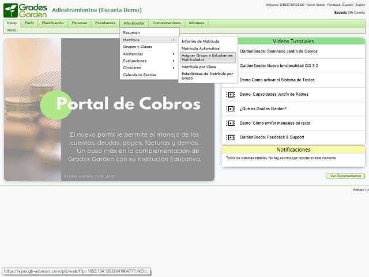The width and height of the screenshot is (369, 277).
Task: Open the Mi Cuenta link
Action: (x=357, y=13)
